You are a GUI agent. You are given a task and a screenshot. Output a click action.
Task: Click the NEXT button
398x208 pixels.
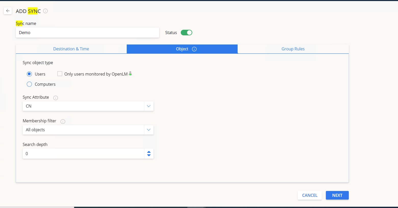coord(337,195)
